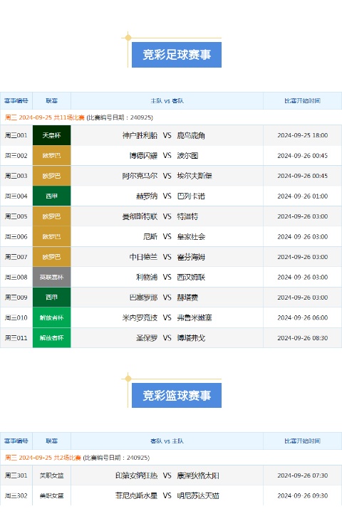Select team 皇家社会
This screenshot has width=342, height=526.
pos(191,237)
